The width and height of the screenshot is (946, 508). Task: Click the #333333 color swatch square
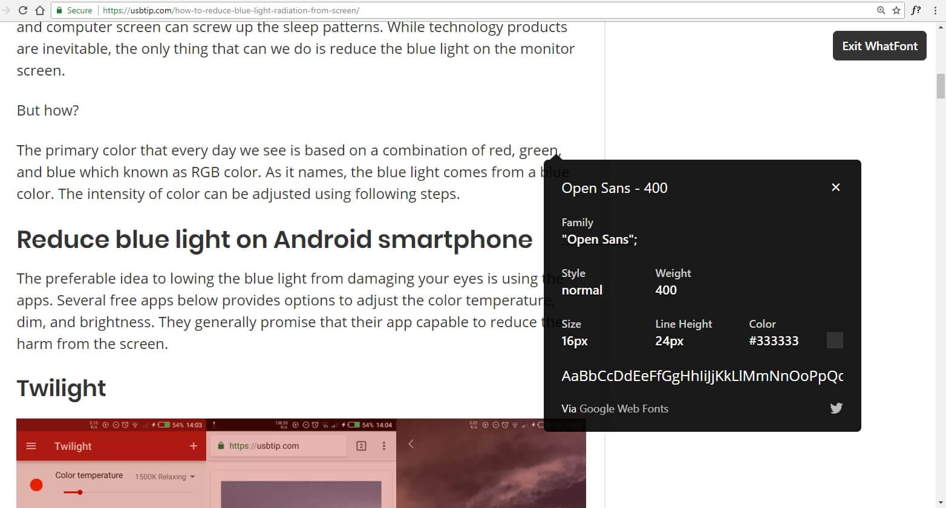tap(835, 340)
